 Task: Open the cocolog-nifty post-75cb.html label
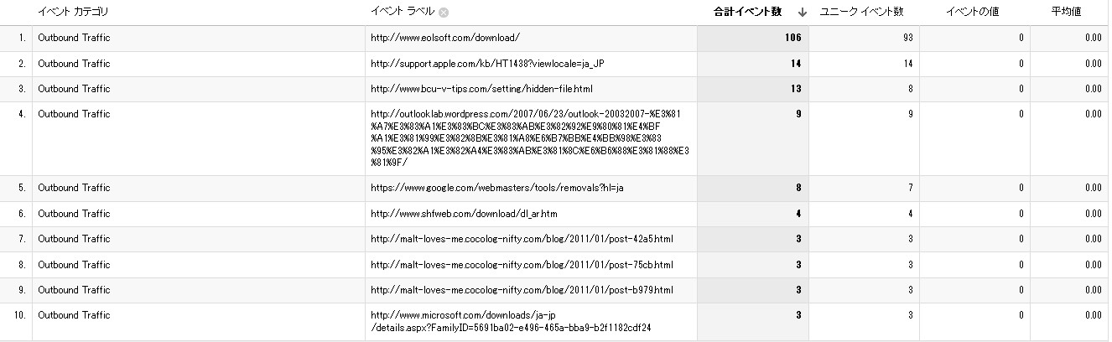point(522,265)
